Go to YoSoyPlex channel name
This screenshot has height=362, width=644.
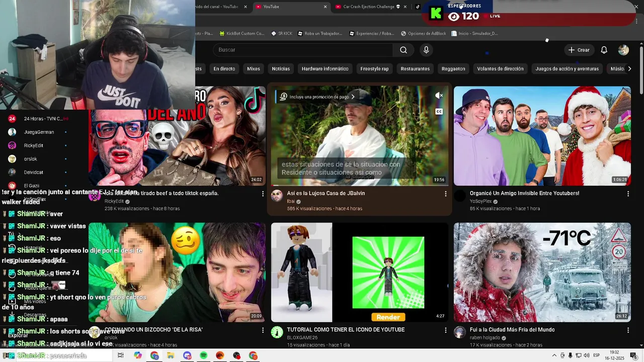pyautogui.click(x=480, y=201)
